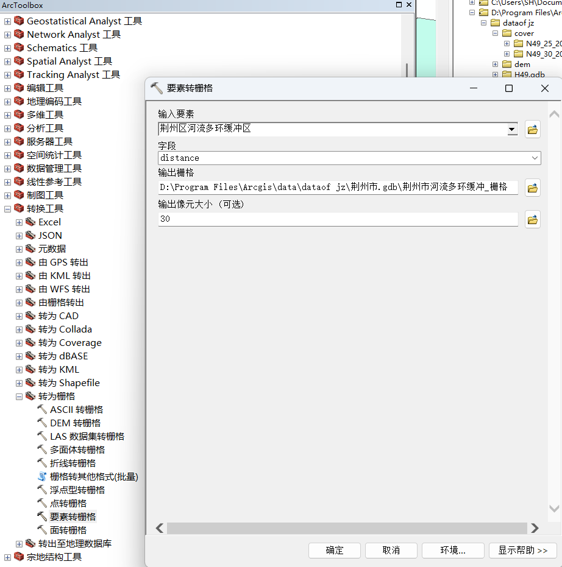Image resolution: width=562 pixels, height=567 pixels.
Task: Select the 要素转栅格 tool in toolbox
Action: tap(73, 516)
